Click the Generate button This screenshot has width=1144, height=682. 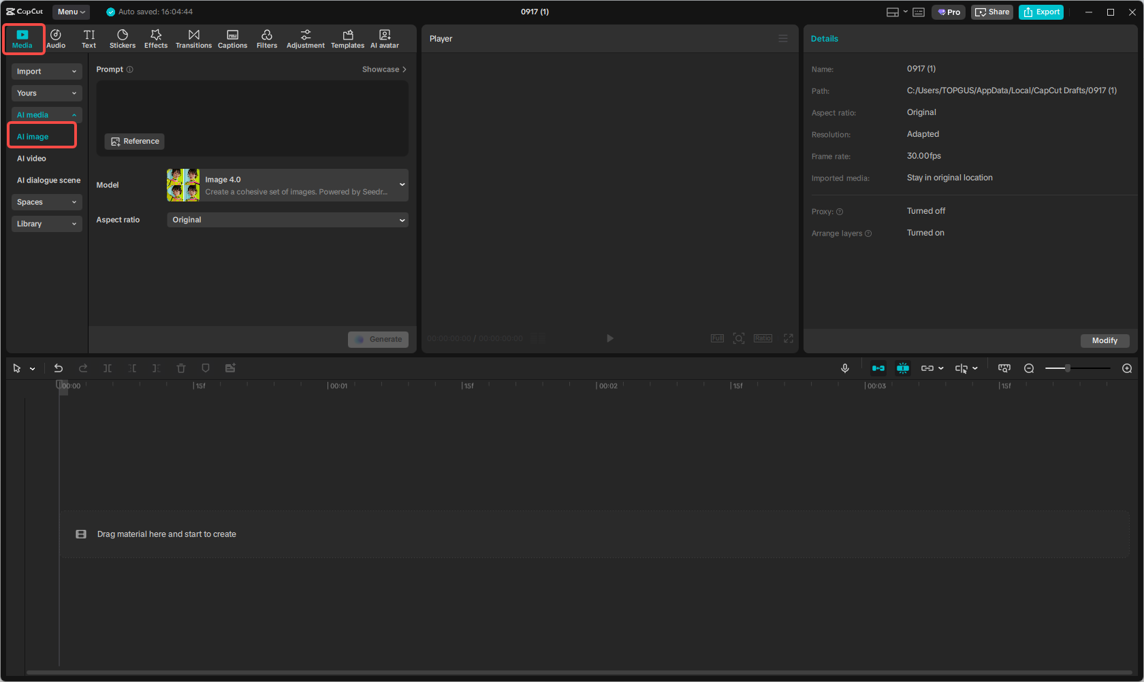(x=378, y=338)
